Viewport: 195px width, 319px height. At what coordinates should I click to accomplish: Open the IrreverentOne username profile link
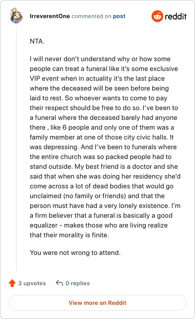pos(50,16)
